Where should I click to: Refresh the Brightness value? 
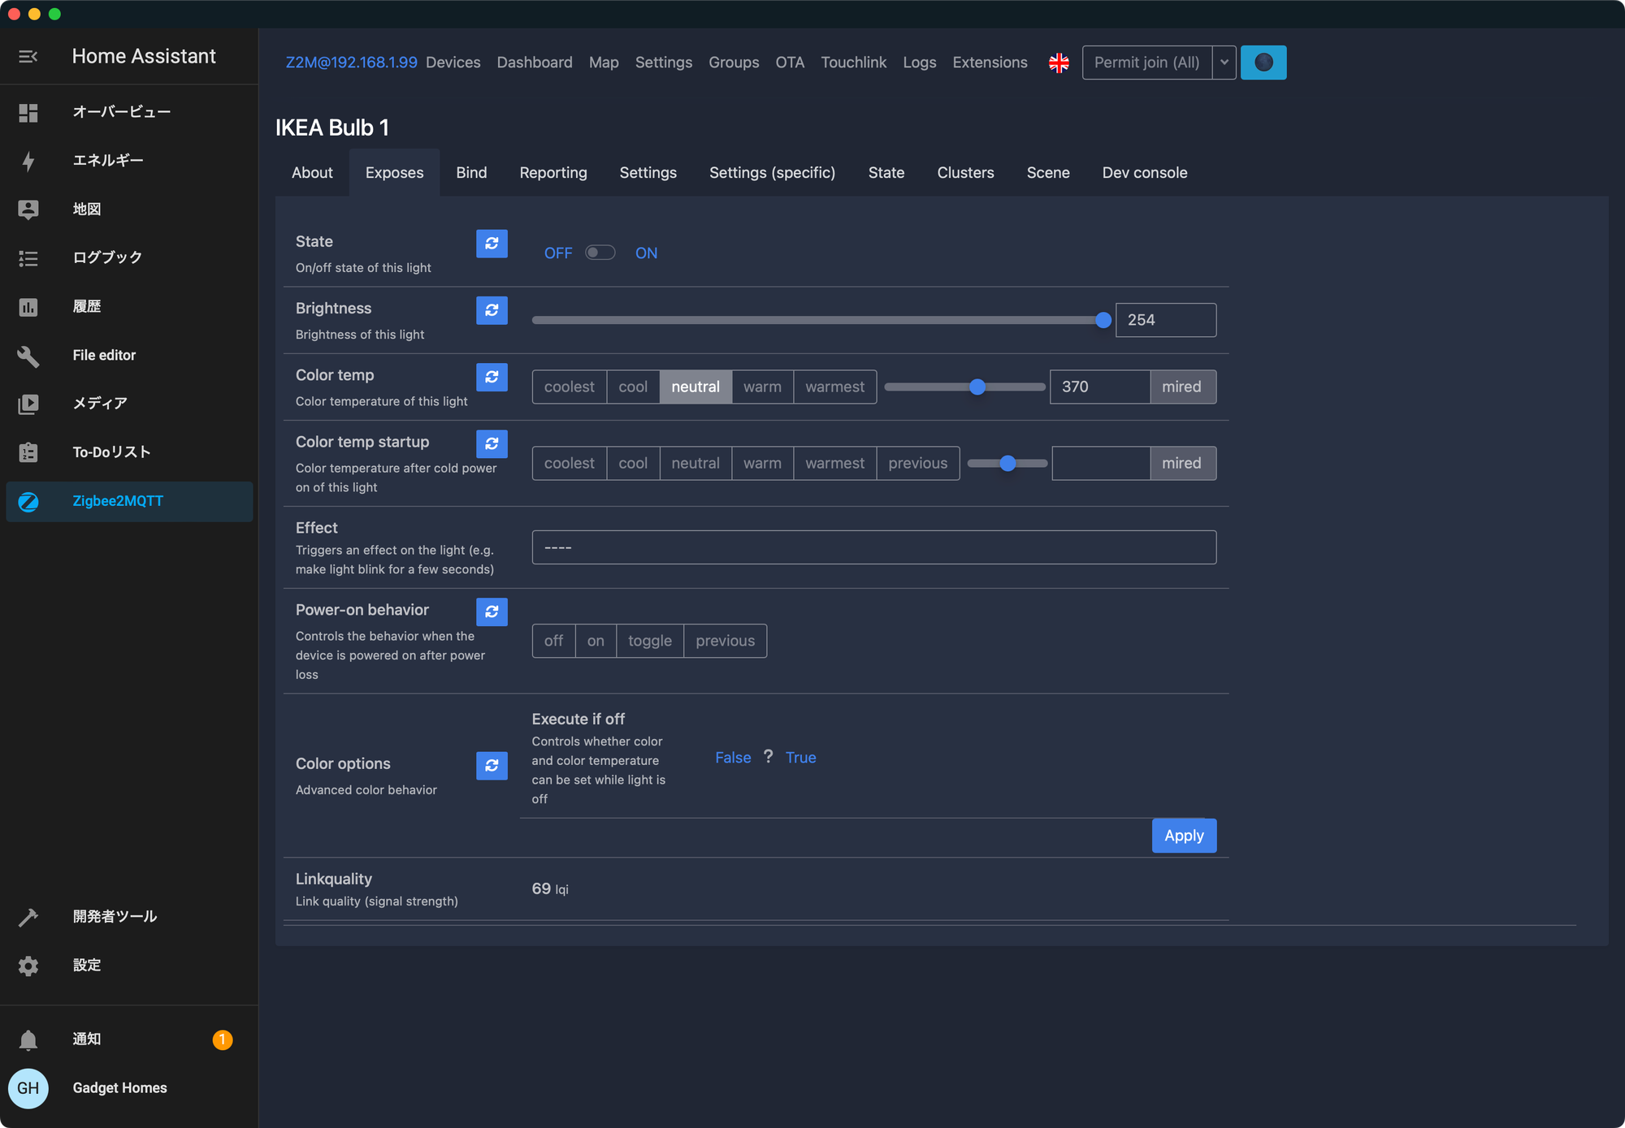coord(492,310)
